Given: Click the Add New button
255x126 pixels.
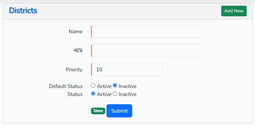Looking at the screenshot, I should [x=234, y=11].
